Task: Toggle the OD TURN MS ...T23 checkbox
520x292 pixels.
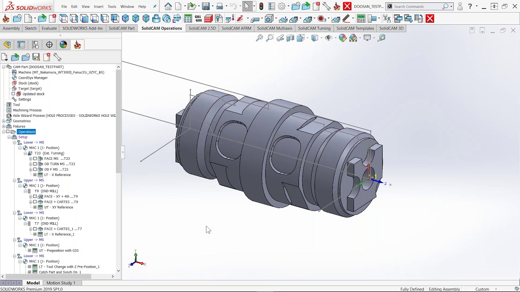Action: tap(35, 164)
